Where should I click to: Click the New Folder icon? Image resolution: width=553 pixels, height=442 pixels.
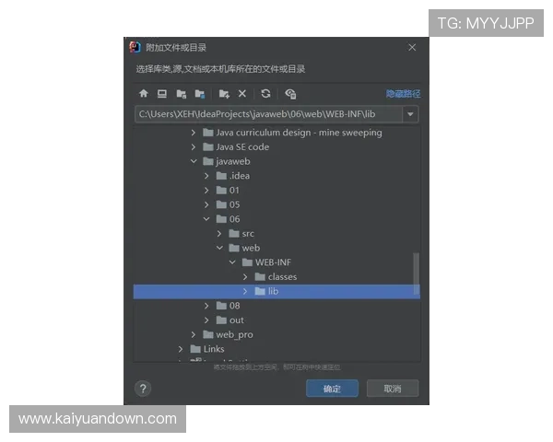[223, 94]
